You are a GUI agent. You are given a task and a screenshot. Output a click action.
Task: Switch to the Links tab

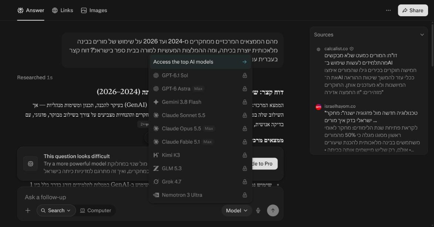pos(63,10)
